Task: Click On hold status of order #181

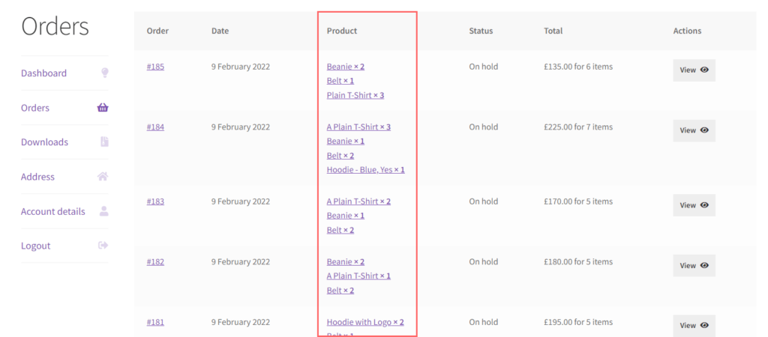Action: click(x=484, y=322)
